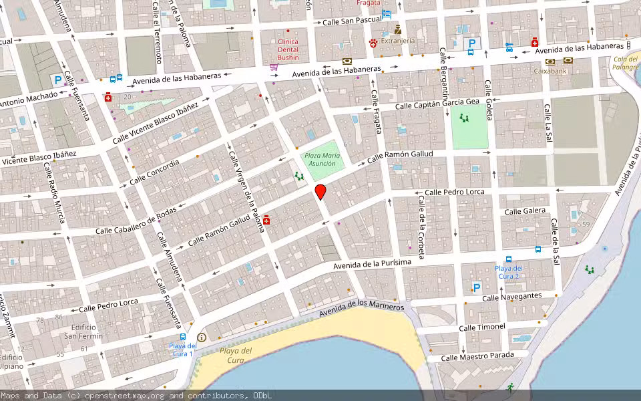Click the hotel bed icon by Calle San Pascual
This screenshot has width=641, height=401.
pos(387,15)
